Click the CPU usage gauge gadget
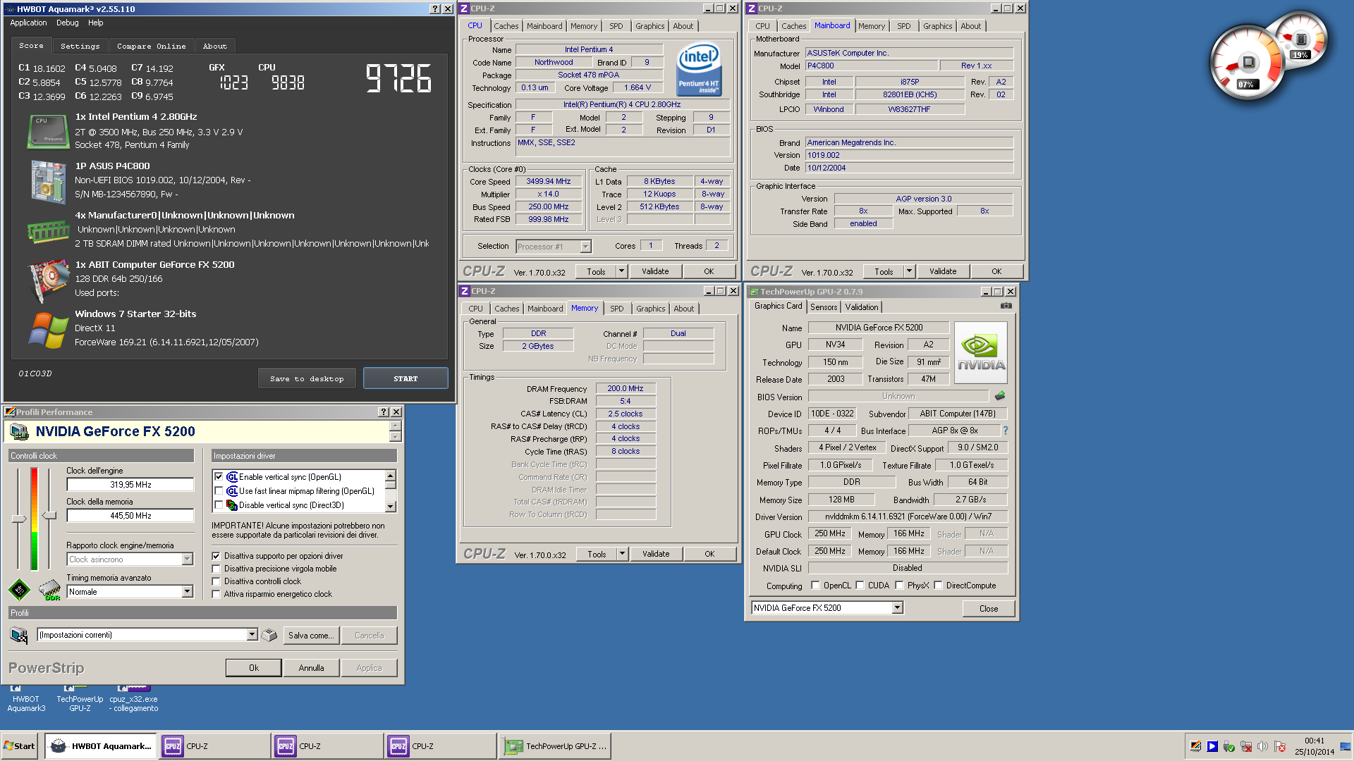The image size is (1354, 761). click(x=1247, y=63)
